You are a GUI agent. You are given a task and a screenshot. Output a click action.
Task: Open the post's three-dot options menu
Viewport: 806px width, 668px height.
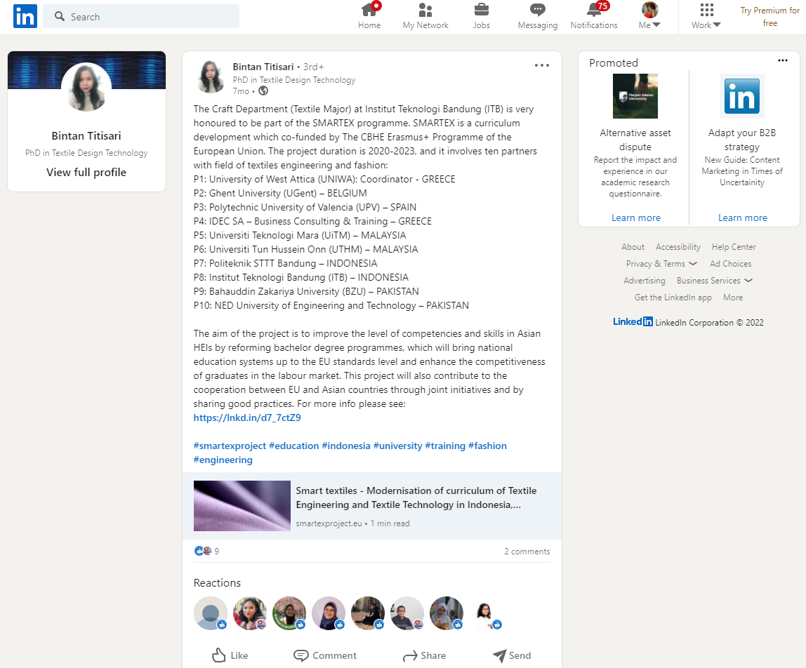[x=542, y=65]
